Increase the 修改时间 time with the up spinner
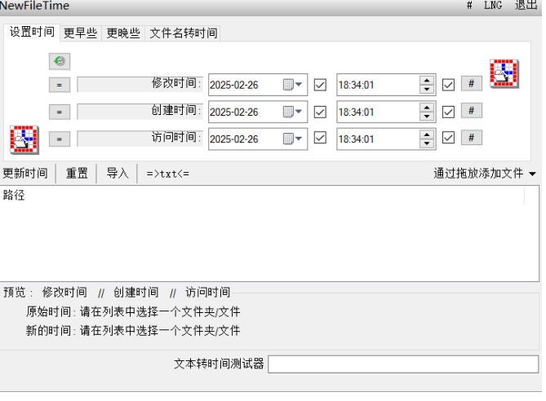This screenshot has width=546, height=401. click(427, 81)
